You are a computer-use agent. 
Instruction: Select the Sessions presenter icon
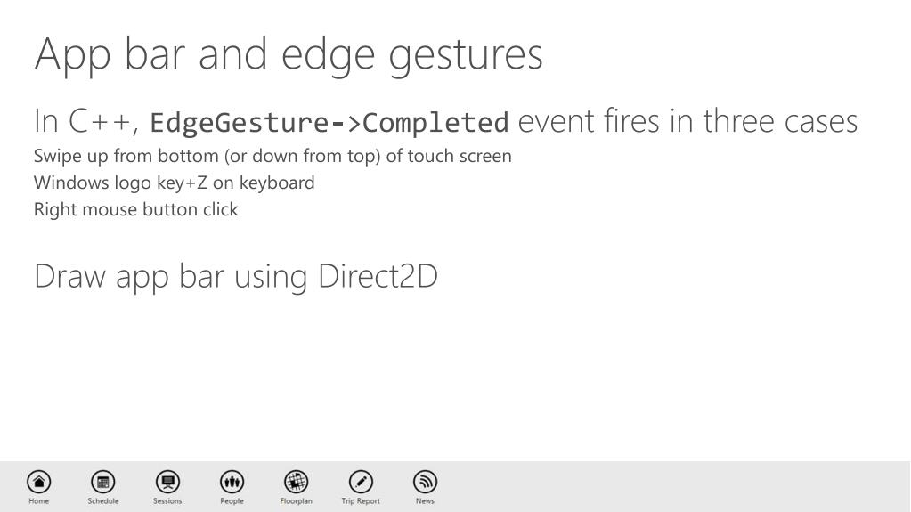167,482
